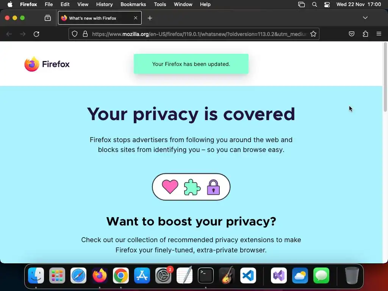The width and height of the screenshot is (388, 291).
Task: Launch Google Chrome from the Dock
Action: coord(121,275)
